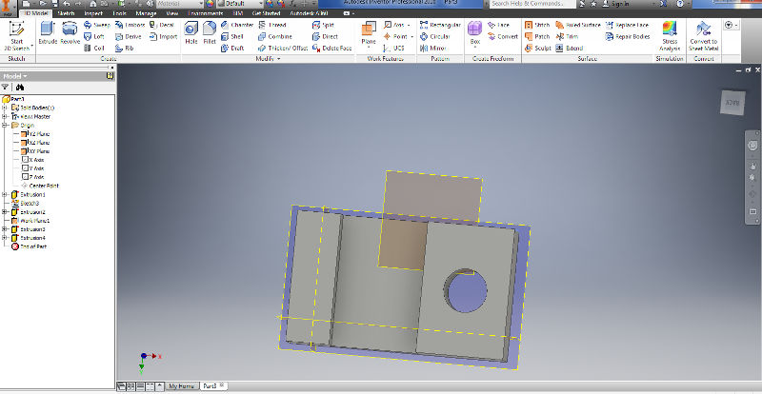This screenshot has height=394, width=762.
Task: Select the Split tool
Action: [x=323, y=25]
